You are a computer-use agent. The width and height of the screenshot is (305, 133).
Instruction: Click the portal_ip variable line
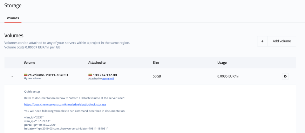click(44, 125)
